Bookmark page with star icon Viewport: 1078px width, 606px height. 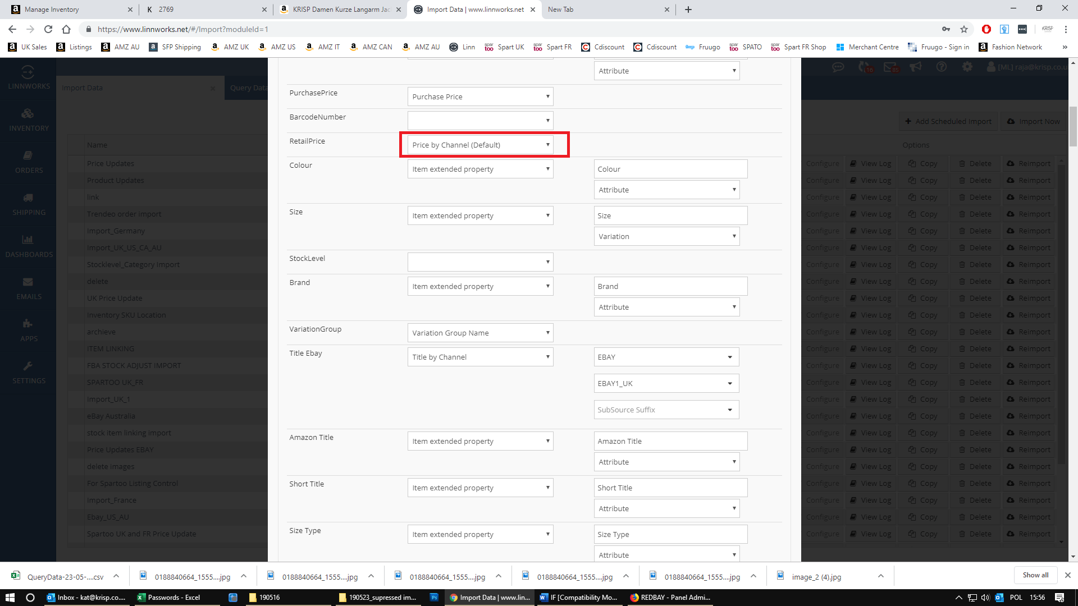[x=964, y=29]
